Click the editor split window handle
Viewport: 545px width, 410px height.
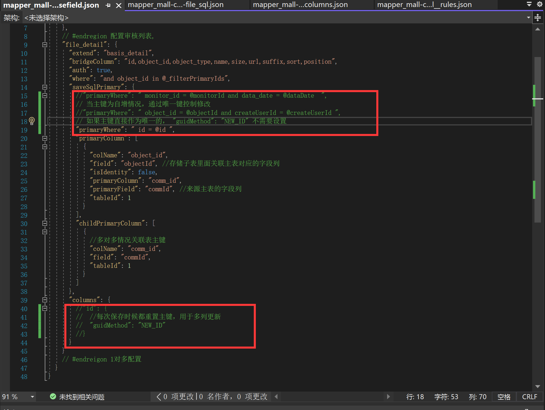(538, 18)
